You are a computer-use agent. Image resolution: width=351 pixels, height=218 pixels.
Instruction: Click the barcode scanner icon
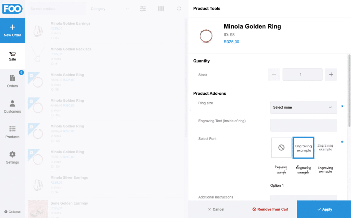pyautogui.click(x=161, y=9)
